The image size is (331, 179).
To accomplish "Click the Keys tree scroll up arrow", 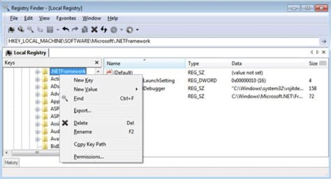I will [x=98, y=72].
